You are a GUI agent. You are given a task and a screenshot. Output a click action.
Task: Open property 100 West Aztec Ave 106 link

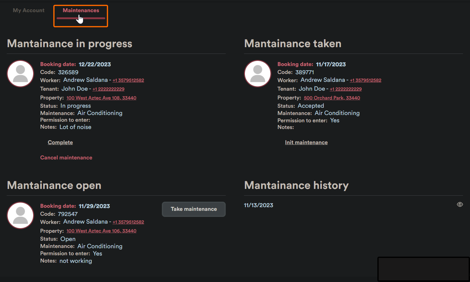point(101,231)
